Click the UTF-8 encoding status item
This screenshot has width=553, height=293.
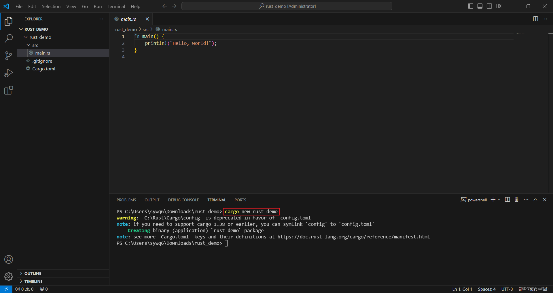coord(507,289)
